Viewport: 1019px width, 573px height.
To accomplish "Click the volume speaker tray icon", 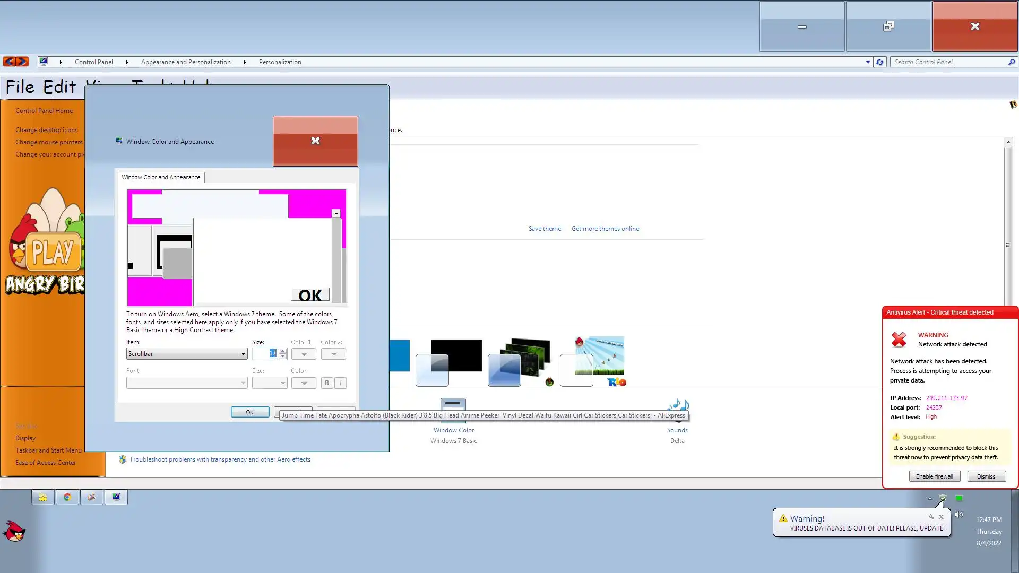I will pos(958,515).
